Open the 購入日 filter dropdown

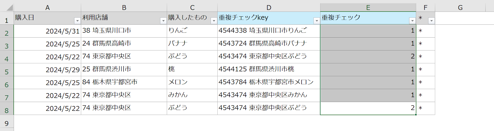point(77,21)
